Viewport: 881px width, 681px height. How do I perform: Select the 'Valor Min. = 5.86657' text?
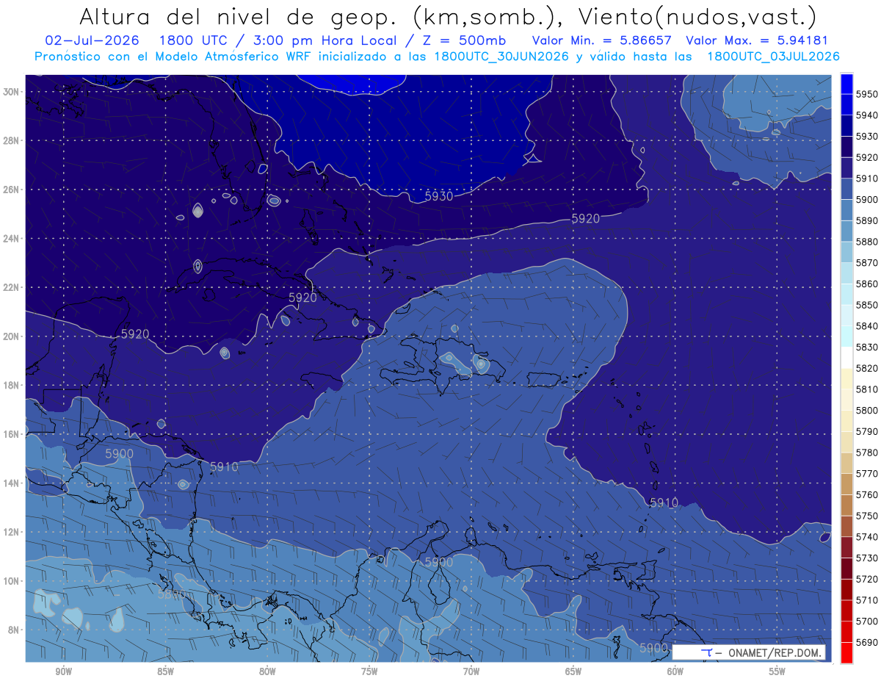[603, 40]
